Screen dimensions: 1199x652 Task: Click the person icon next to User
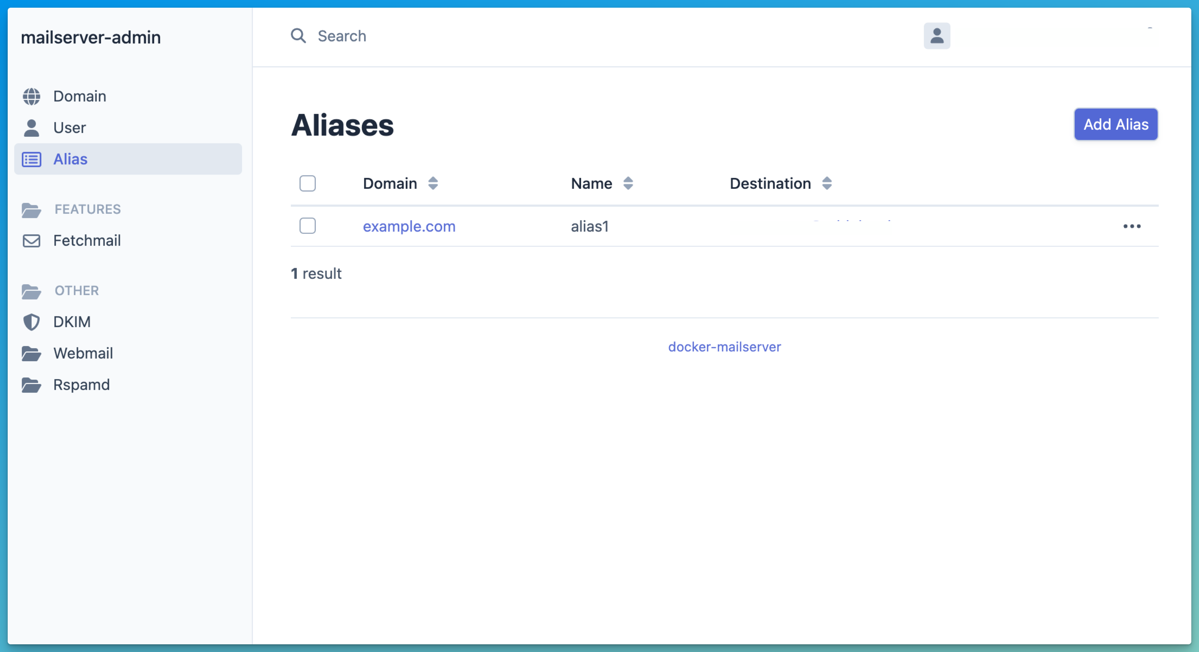[31, 128]
